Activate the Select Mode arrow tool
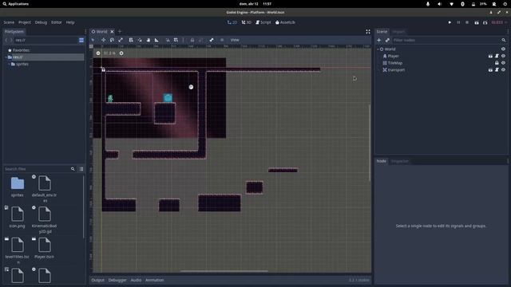The height and width of the screenshot is (287, 511). 93,40
